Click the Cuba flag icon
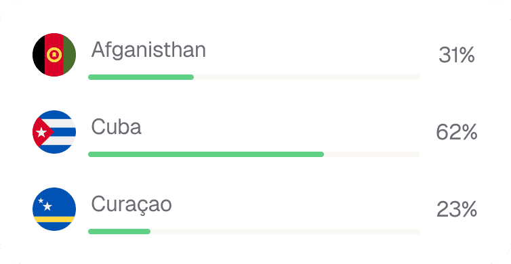Screen dimensions: 511x264 (54, 132)
